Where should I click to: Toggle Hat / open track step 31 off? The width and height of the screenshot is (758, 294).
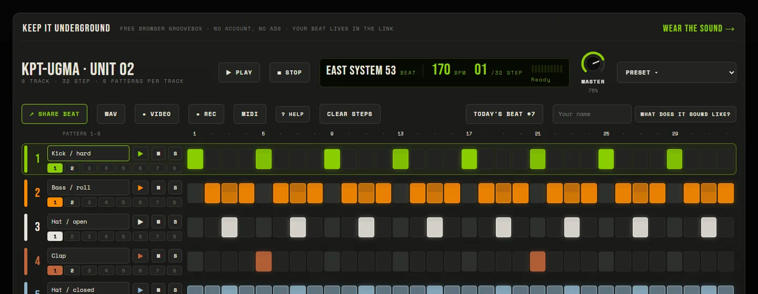tap(709, 227)
